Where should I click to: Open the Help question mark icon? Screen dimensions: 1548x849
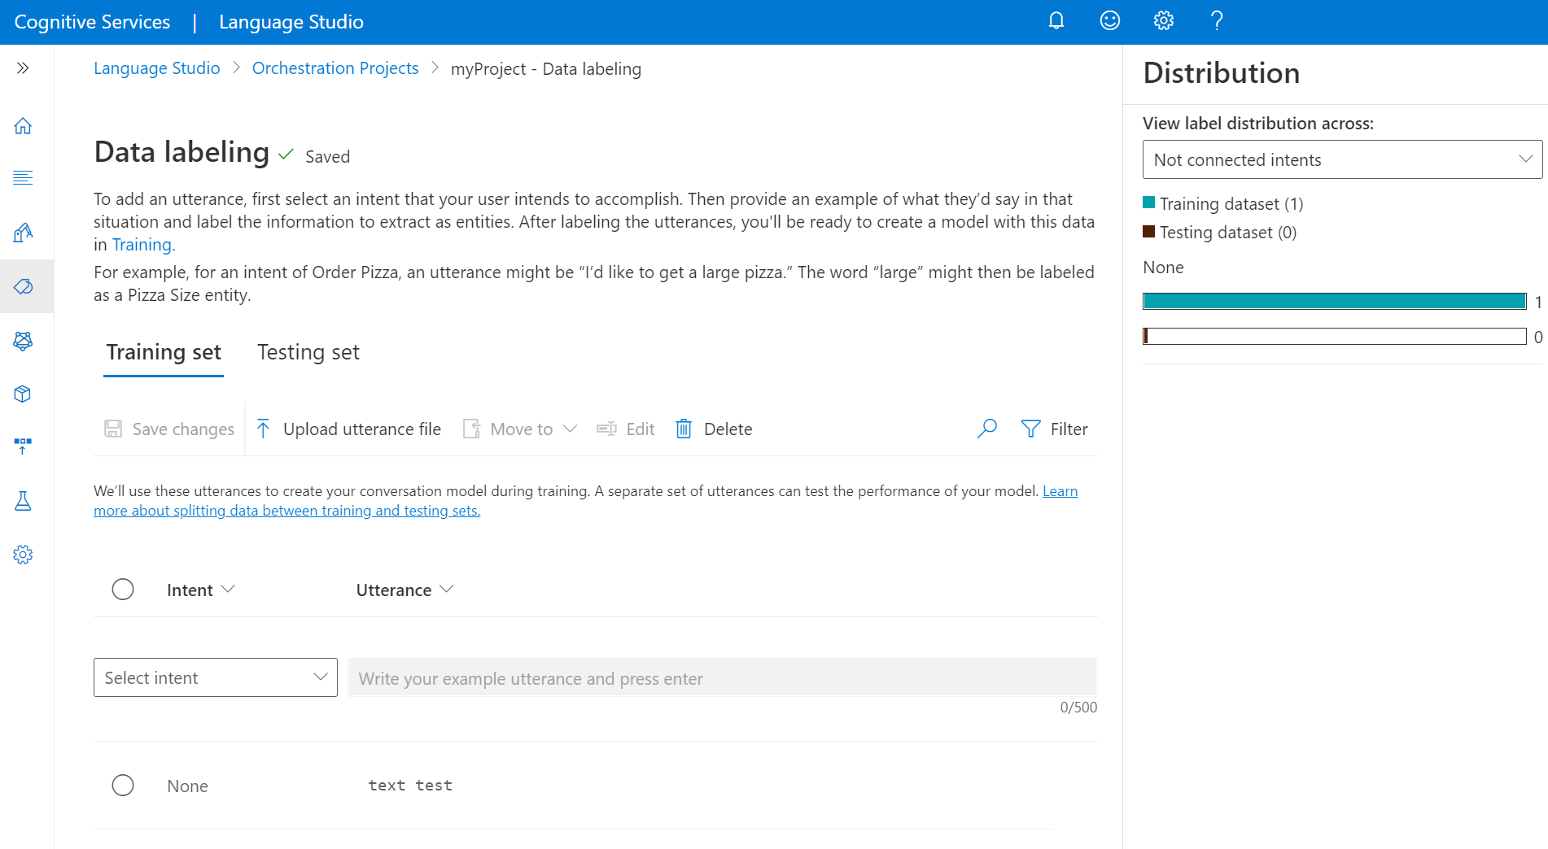(1216, 20)
